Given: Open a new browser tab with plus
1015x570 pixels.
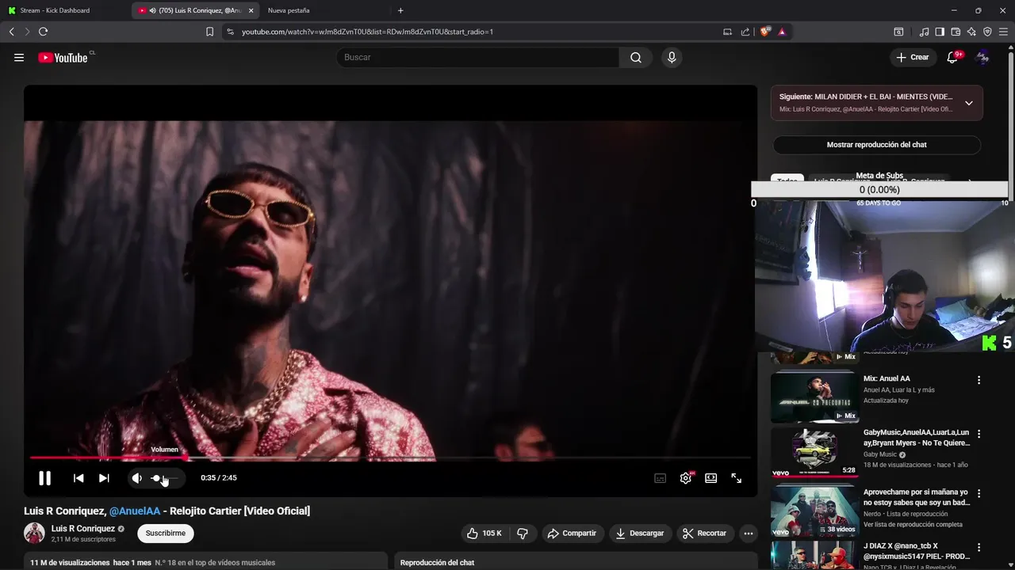Looking at the screenshot, I should point(400,10).
